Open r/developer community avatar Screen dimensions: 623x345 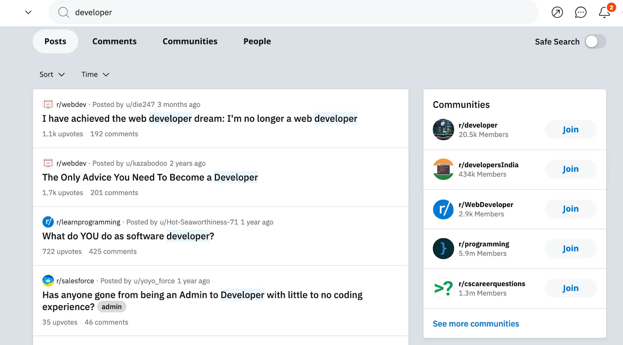[443, 130]
